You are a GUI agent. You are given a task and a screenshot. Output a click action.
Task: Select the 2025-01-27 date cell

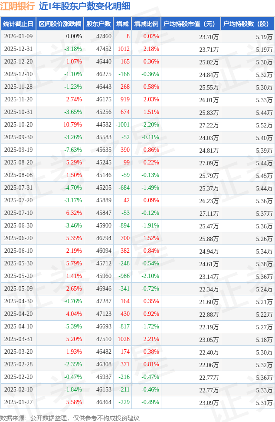(18, 402)
